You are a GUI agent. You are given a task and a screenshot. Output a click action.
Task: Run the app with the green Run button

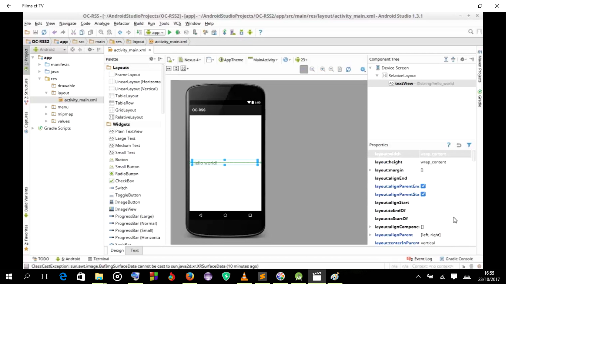170,33
